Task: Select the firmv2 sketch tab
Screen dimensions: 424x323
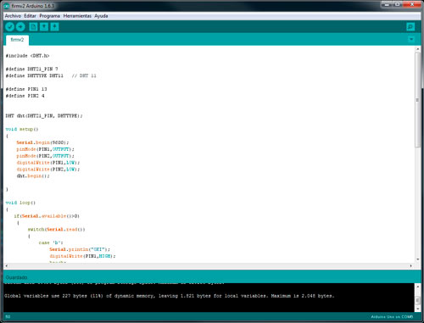Action: point(17,40)
